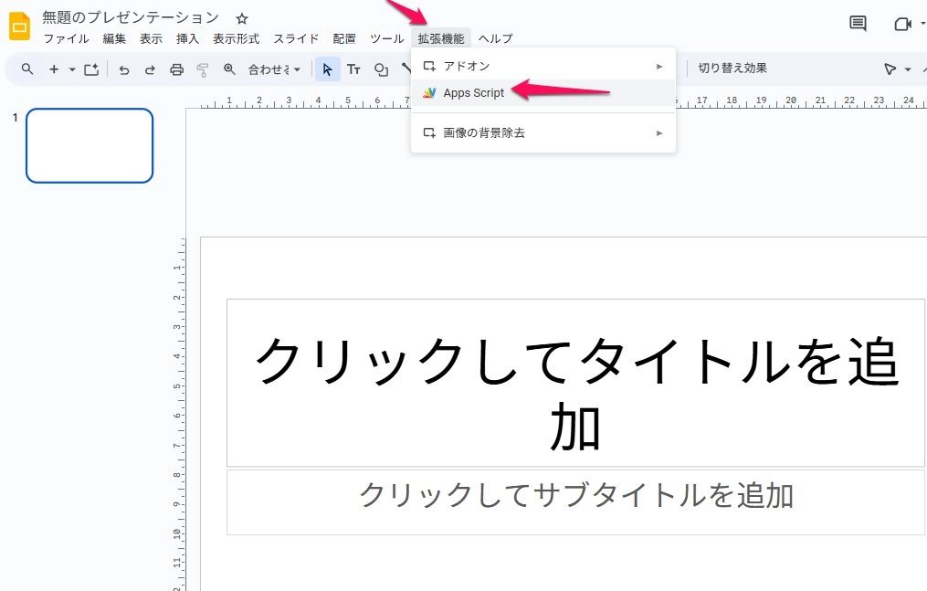Open the スライド menu
This screenshot has height=591, width=927.
tap(296, 39)
